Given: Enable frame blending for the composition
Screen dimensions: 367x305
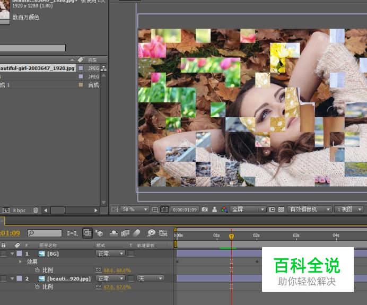Looking at the screenshot, I should (x=125, y=233).
